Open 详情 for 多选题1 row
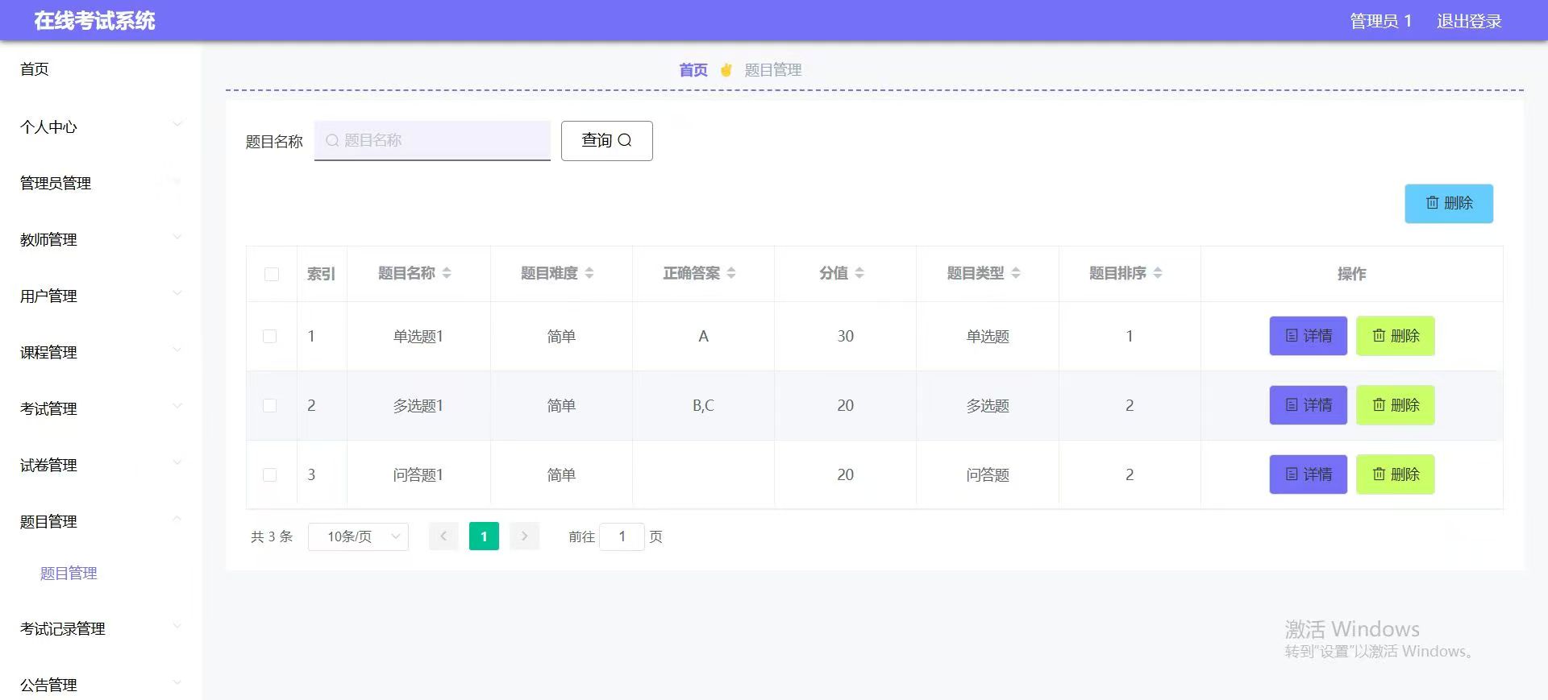The height and width of the screenshot is (700, 1548). pyautogui.click(x=1308, y=405)
